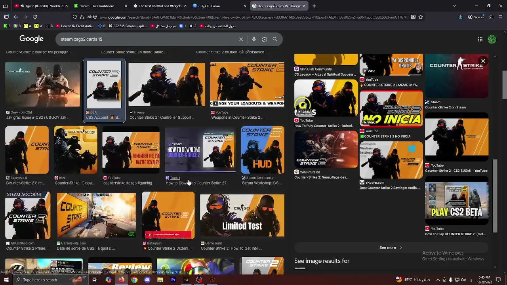Open the Google apps grid
This screenshot has height=285, width=507.
click(480, 39)
